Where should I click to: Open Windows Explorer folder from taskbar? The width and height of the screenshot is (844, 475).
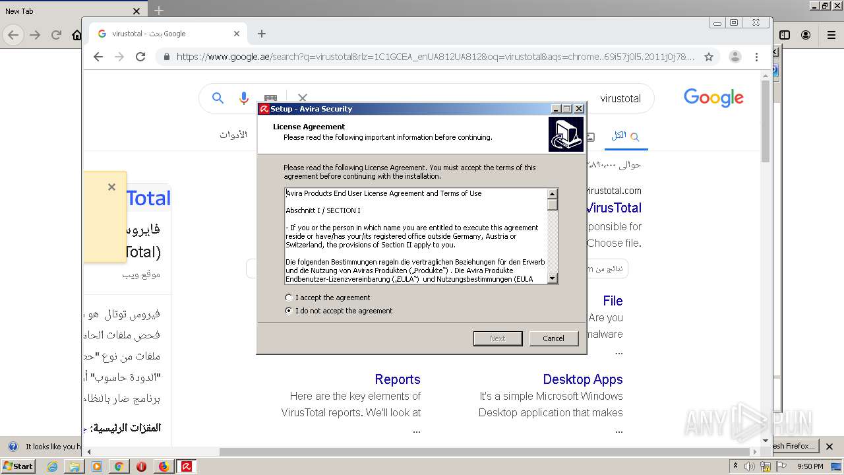point(75,466)
